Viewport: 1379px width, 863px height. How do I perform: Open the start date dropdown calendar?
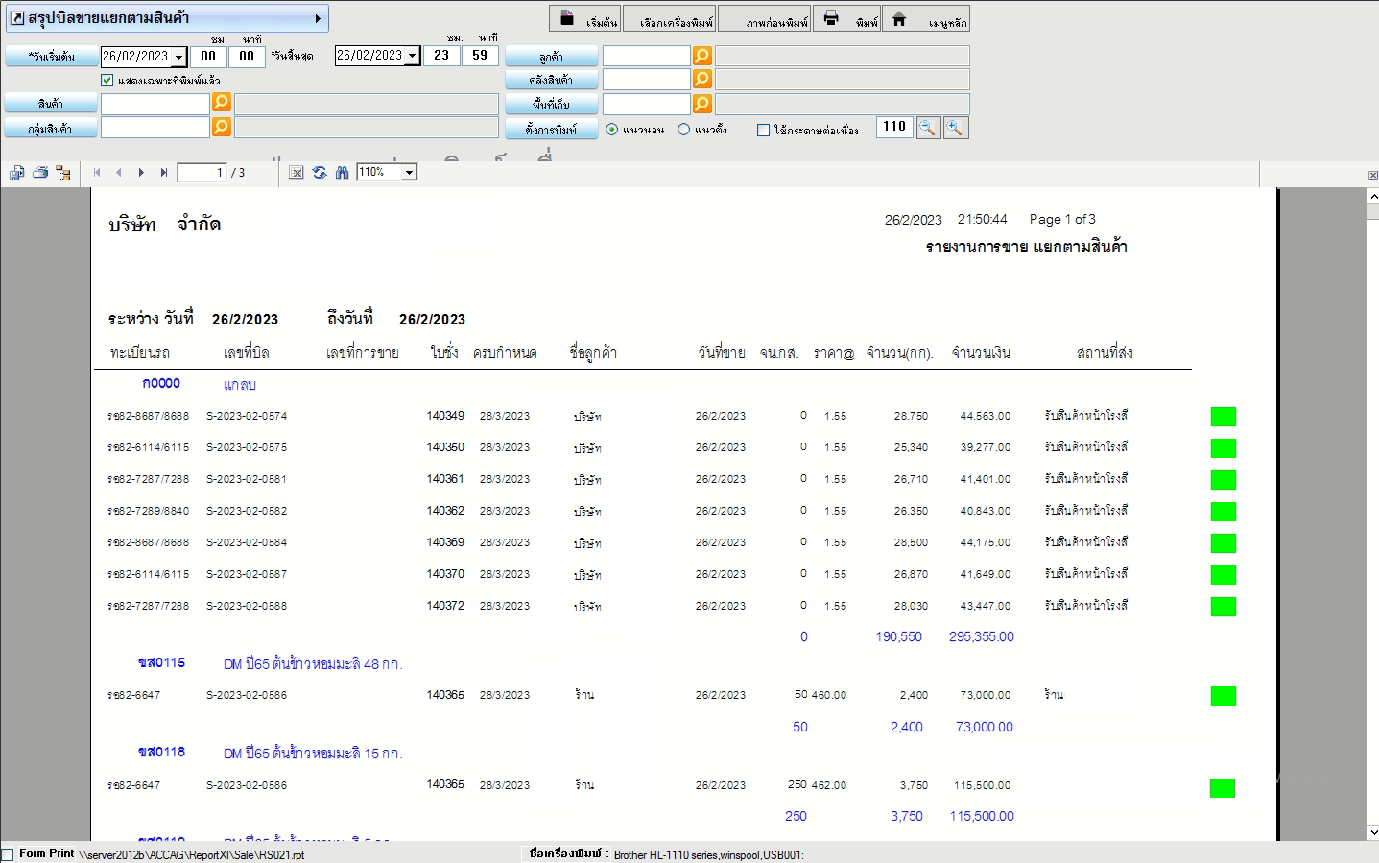point(179,57)
